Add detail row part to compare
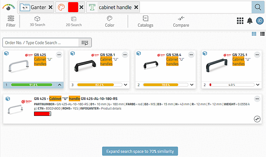266x157 pixels. pyautogui.click(x=257, y=119)
